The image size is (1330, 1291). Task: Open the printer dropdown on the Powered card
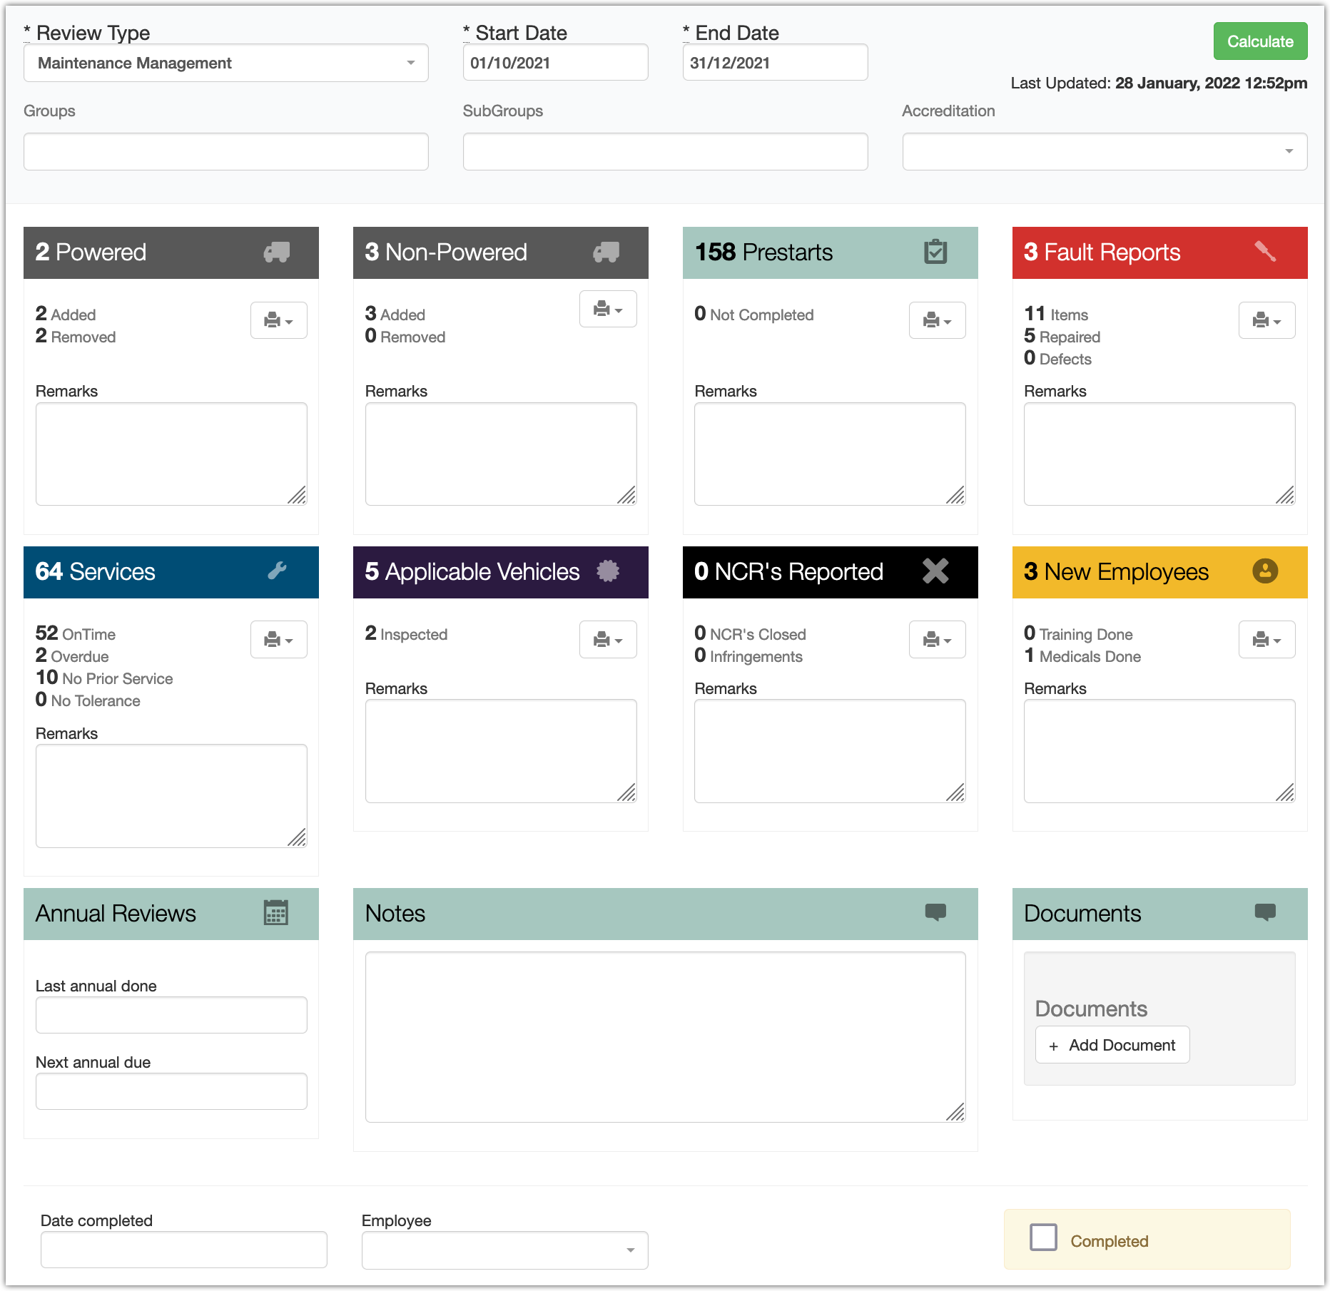pos(278,320)
